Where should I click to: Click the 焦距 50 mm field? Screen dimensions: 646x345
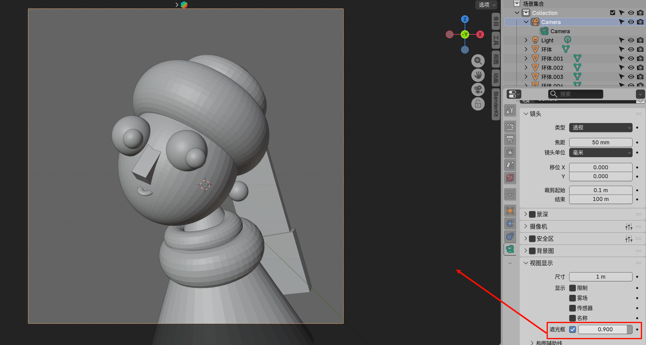click(x=601, y=143)
